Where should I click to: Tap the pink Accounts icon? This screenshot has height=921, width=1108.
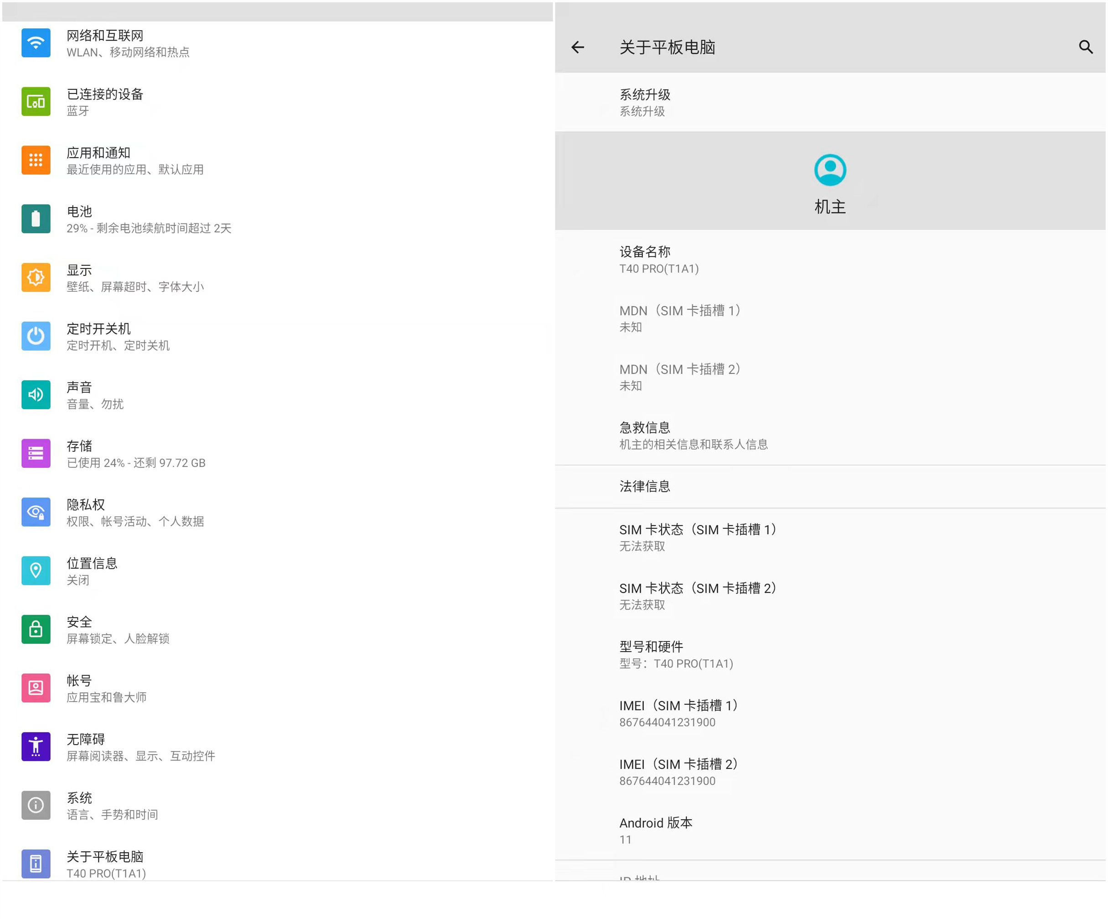click(36, 687)
